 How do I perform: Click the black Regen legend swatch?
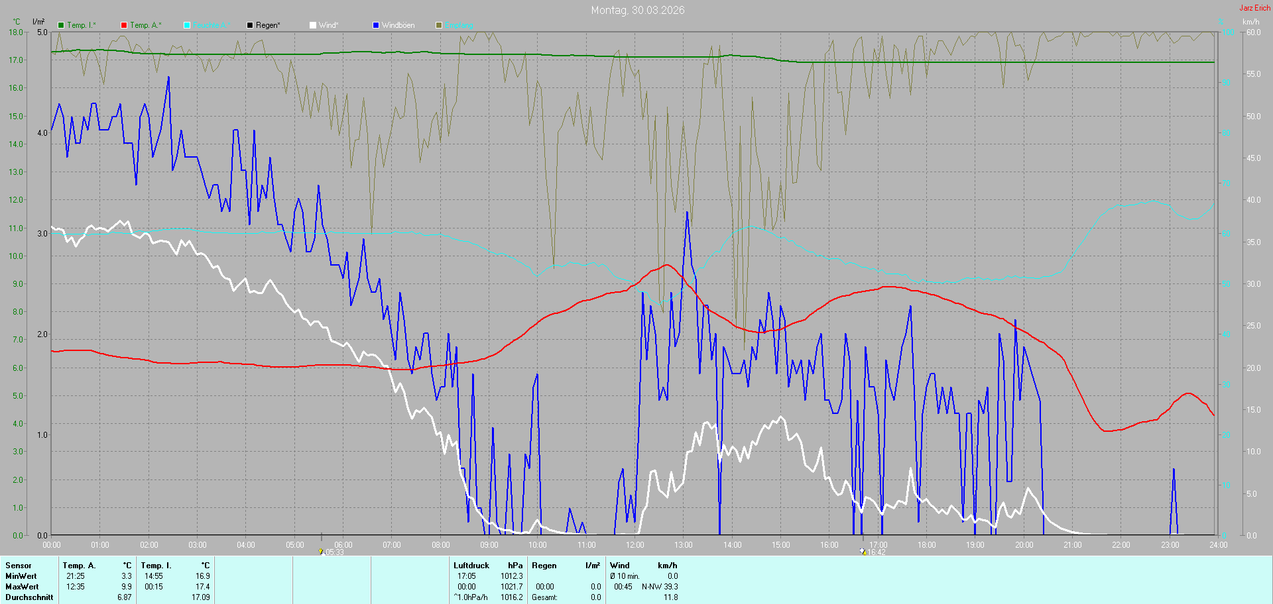[x=250, y=25]
